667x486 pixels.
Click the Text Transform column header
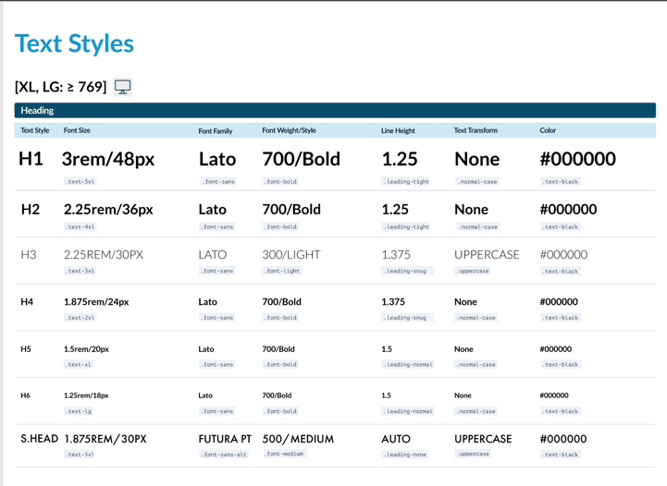tap(476, 130)
